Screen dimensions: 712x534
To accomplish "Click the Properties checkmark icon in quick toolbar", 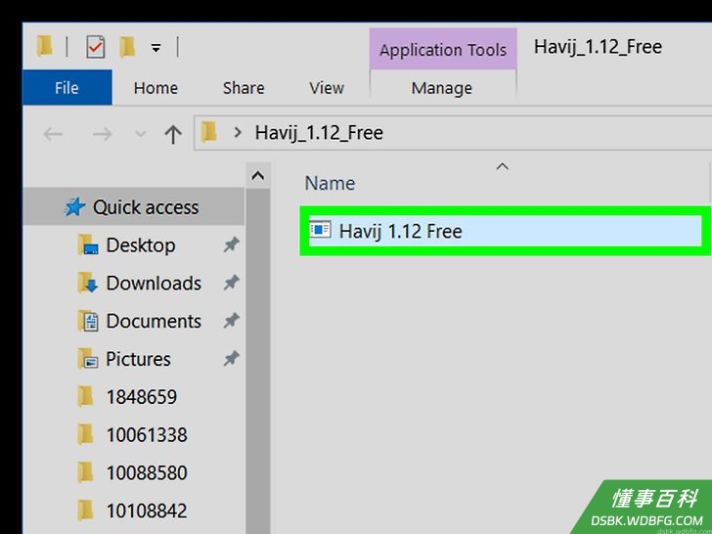I will pyautogui.click(x=96, y=47).
